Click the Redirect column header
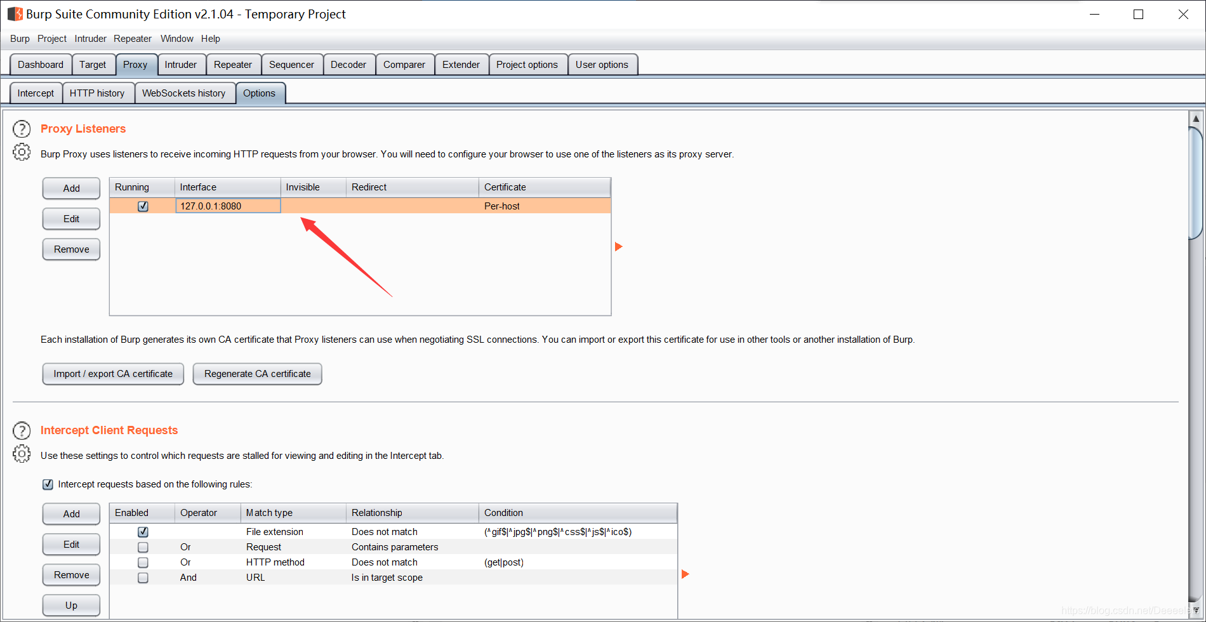Screen dimensions: 1206x622 click(413, 187)
